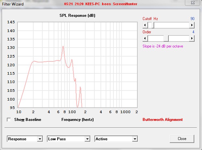Click the SPL Response (dB) chart title
This screenshot has height=150, width=202.
(x=77, y=16)
